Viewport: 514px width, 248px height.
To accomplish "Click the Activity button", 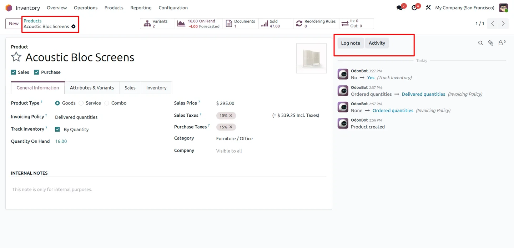I will [377, 43].
